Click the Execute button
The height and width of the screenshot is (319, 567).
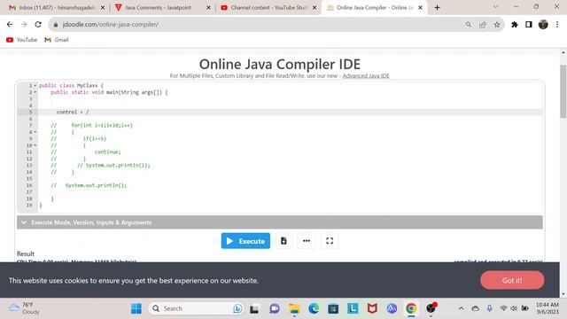point(245,241)
